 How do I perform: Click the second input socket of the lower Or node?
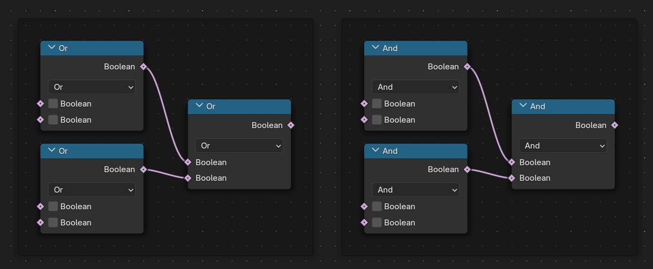40,223
